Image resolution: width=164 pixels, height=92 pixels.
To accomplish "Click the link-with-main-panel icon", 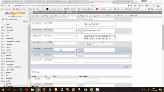I will pyautogui.click(x=26, y=21).
